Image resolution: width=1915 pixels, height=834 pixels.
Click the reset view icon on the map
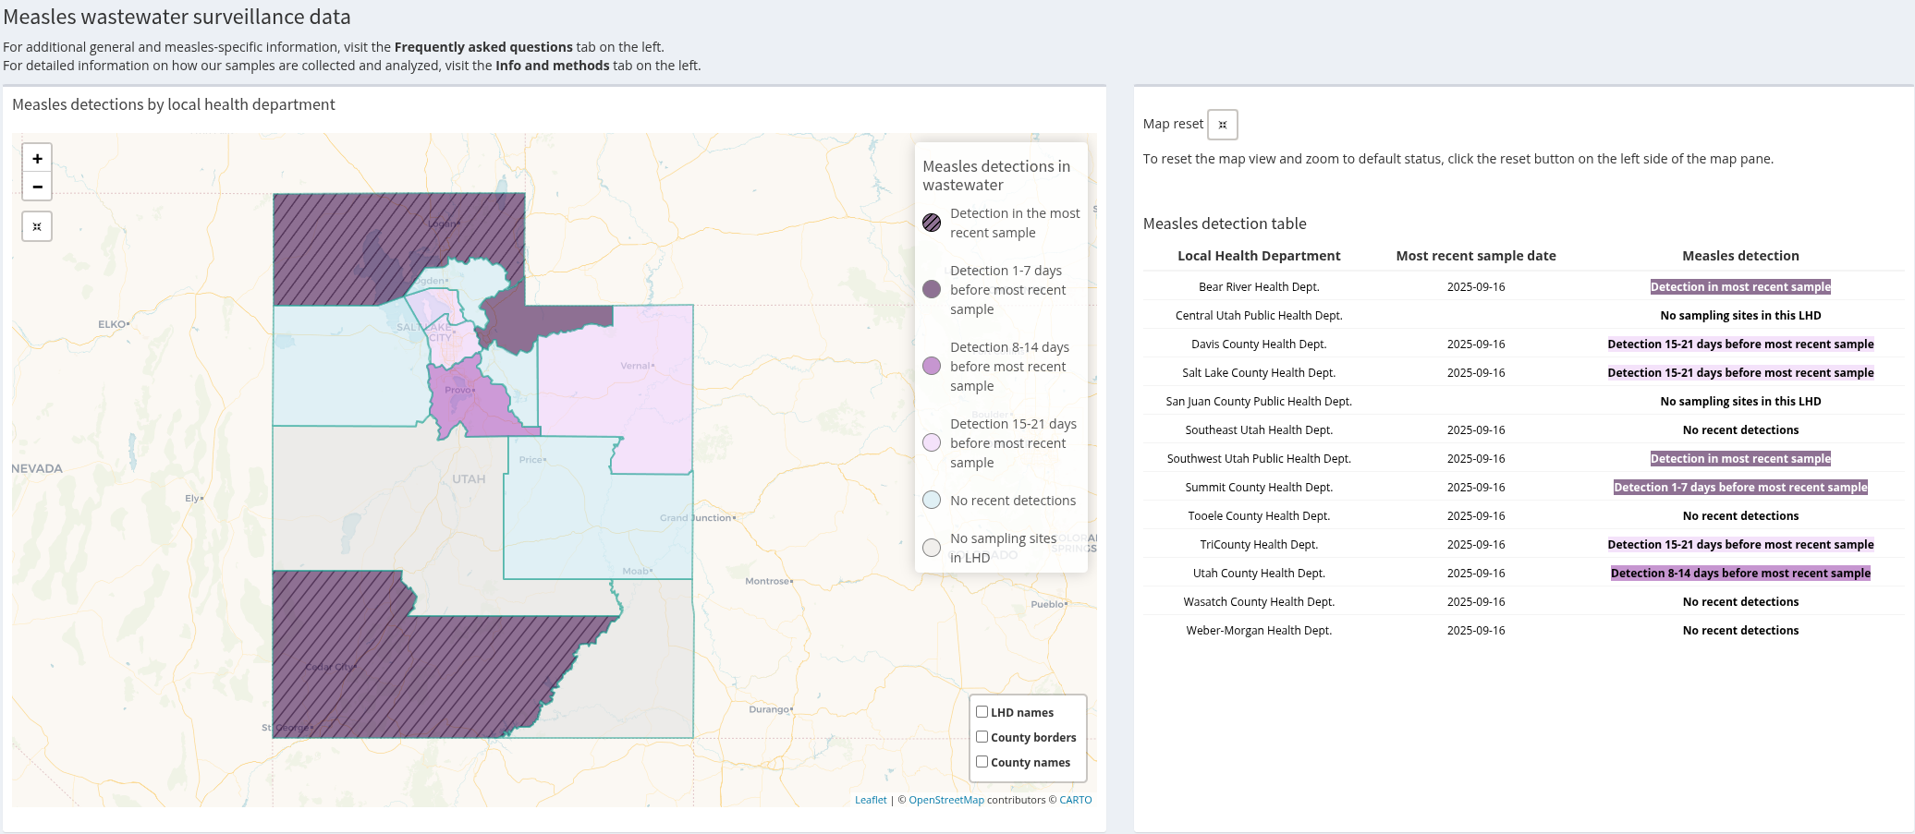tap(37, 226)
